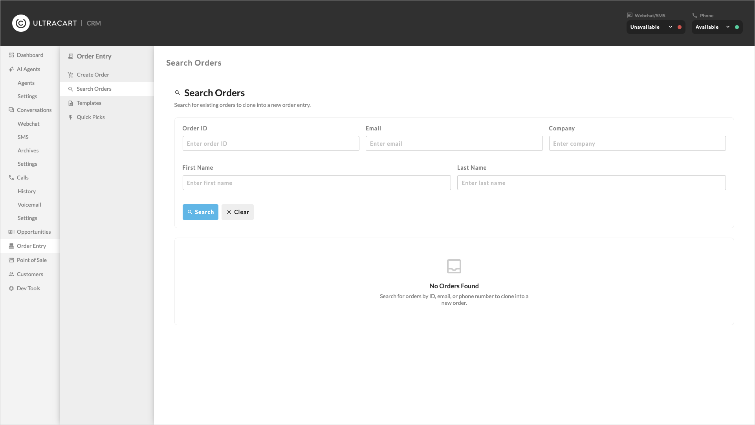Screen dimensions: 755x425
Task: Click the red Webchat status dot
Action: tap(680, 27)
